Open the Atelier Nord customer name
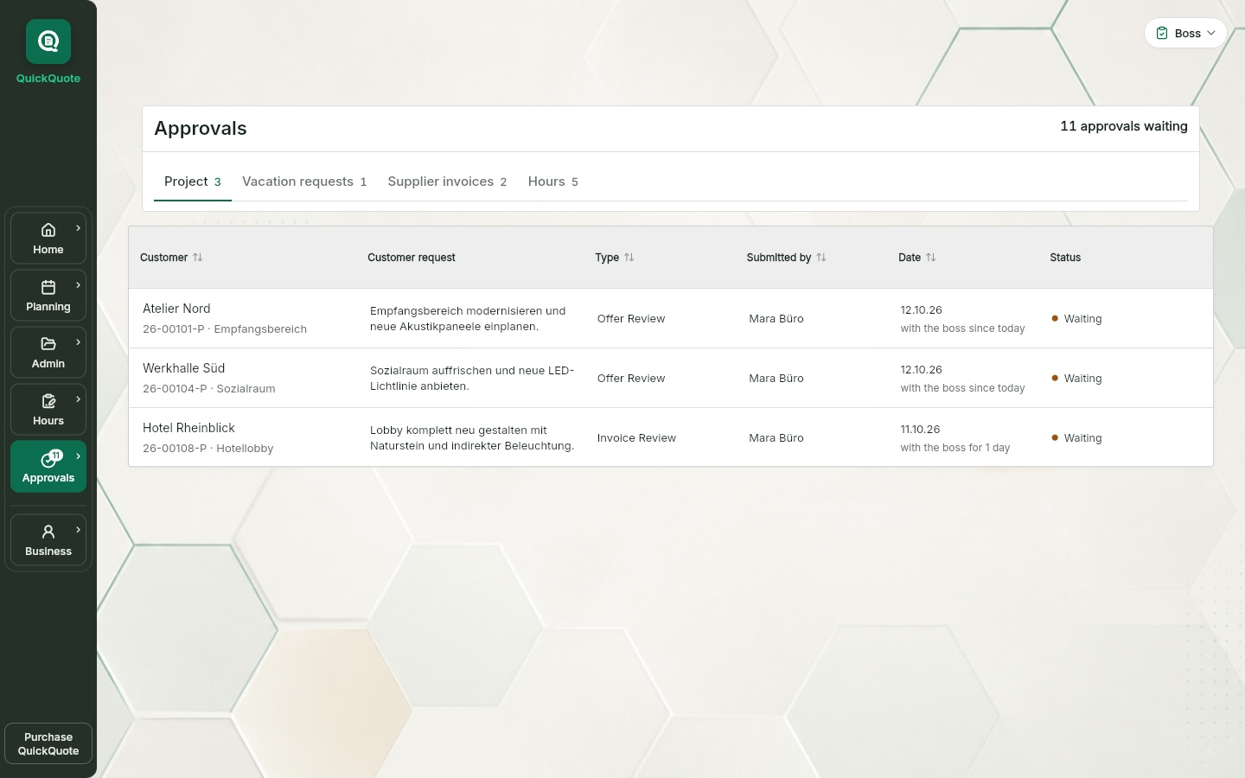This screenshot has height=778, width=1245. pos(176,309)
